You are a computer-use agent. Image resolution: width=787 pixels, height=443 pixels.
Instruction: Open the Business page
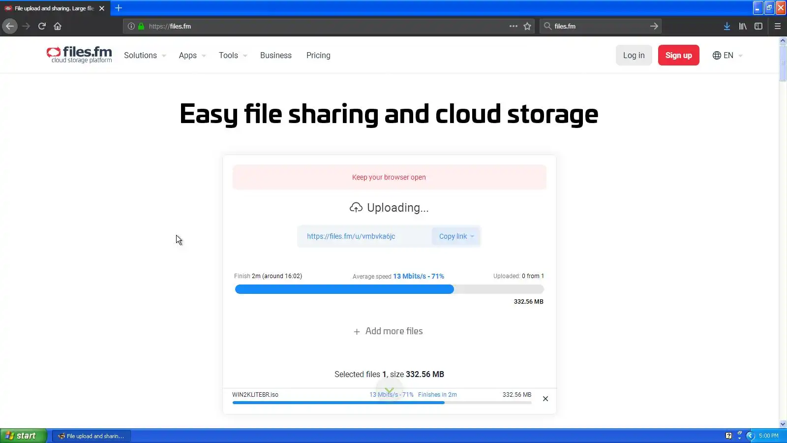(276, 56)
